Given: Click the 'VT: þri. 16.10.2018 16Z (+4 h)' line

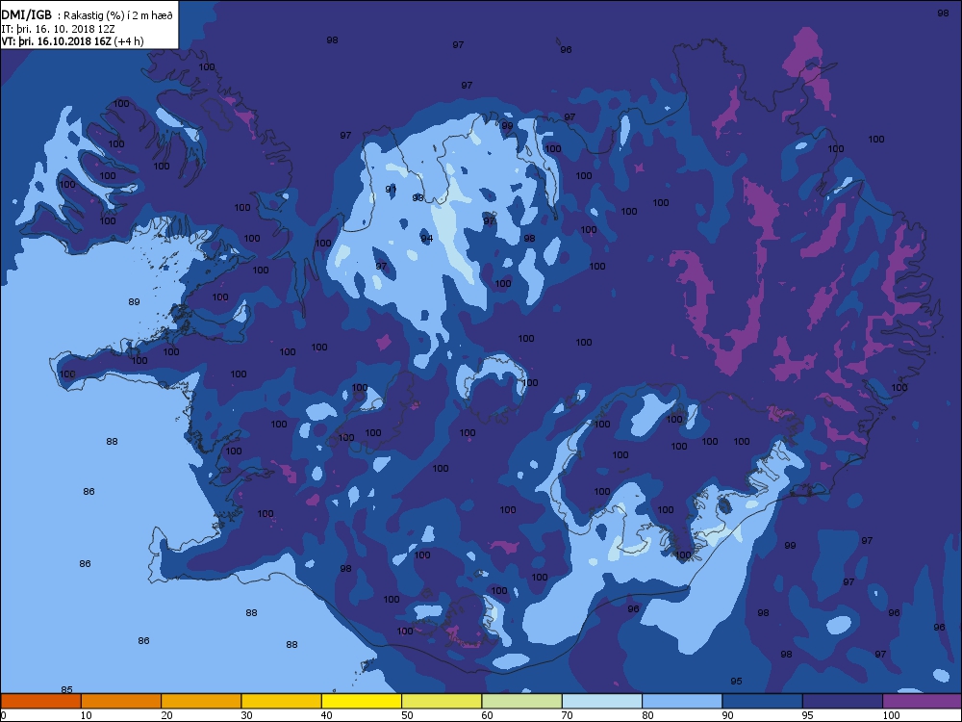Looking at the screenshot, I should pos(72,41).
